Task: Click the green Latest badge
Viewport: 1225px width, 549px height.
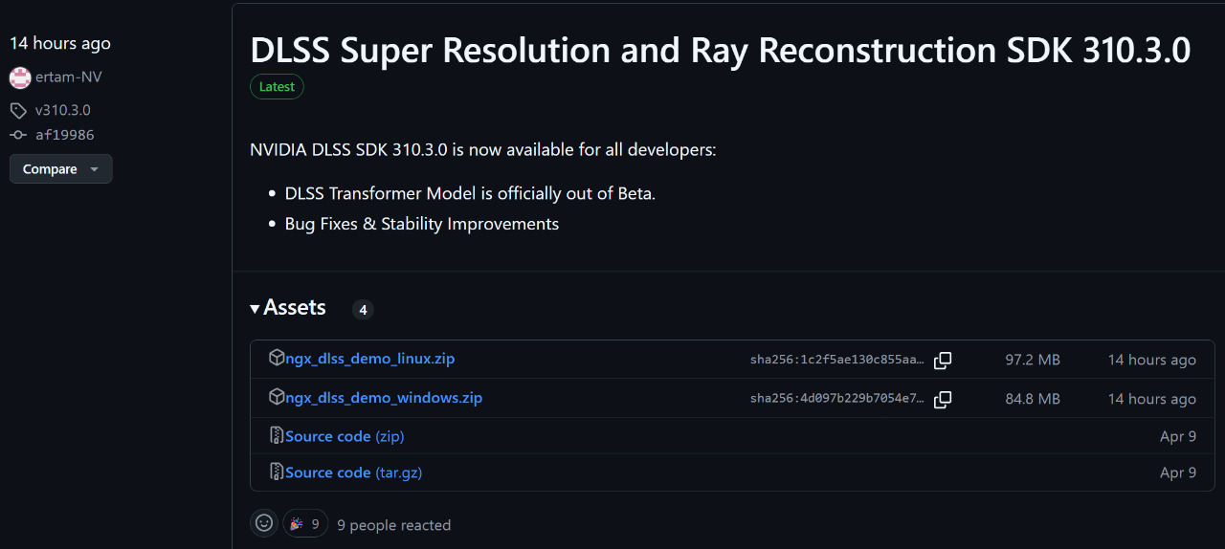Action: click(x=277, y=86)
